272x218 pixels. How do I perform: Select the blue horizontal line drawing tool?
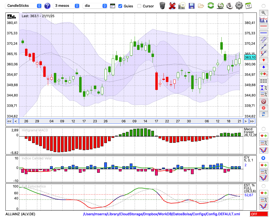click(x=263, y=33)
